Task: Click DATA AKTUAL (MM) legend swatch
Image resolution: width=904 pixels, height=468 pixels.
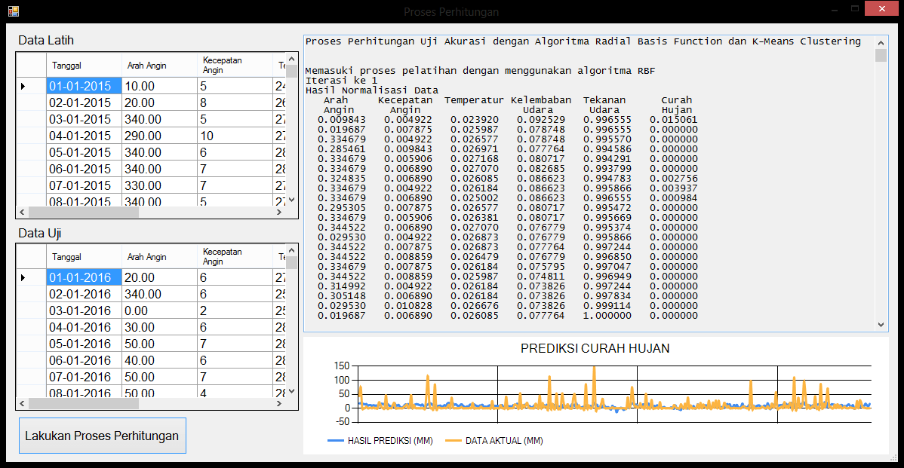Action: point(454,441)
